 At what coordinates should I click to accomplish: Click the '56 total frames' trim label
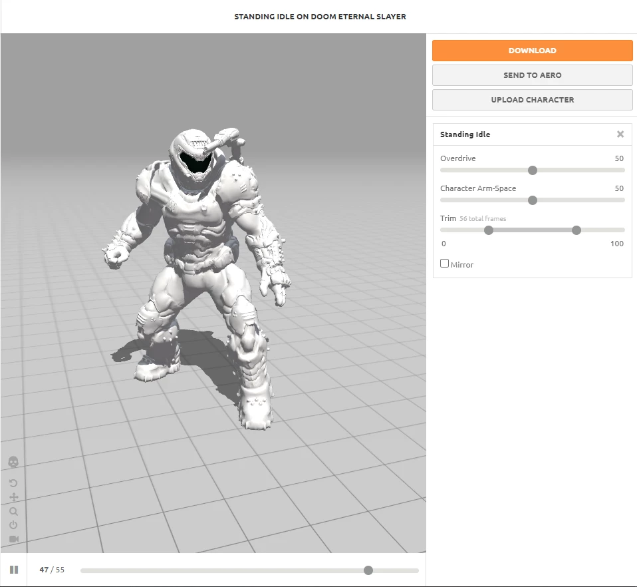click(x=483, y=219)
